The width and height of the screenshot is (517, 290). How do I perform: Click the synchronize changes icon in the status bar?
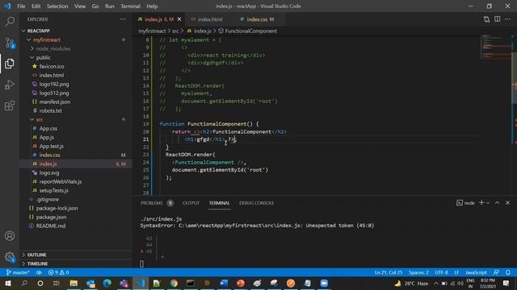(39, 272)
